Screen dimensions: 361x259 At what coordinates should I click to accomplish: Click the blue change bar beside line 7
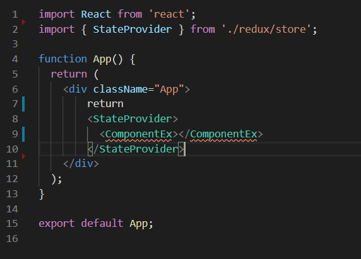[x=23, y=104]
